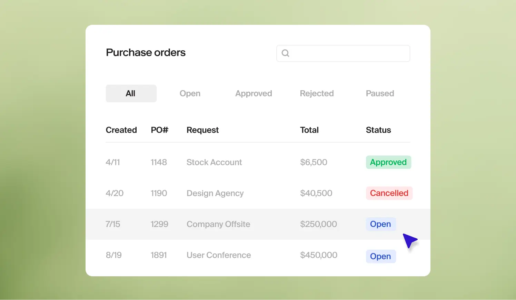Screen dimensions: 516x300
Task: Switch to the Approved tab
Action: point(254,93)
